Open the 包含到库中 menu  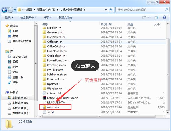pyautogui.click(x=28, y=17)
